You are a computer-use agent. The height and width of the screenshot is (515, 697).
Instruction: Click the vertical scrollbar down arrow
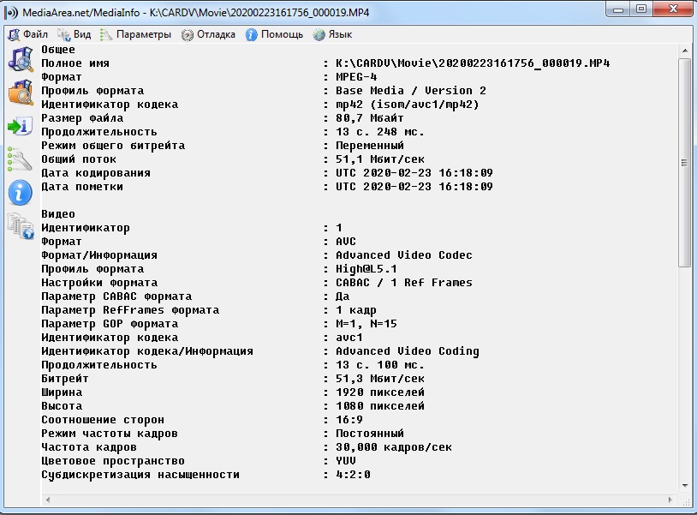click(x=684, y=487)
